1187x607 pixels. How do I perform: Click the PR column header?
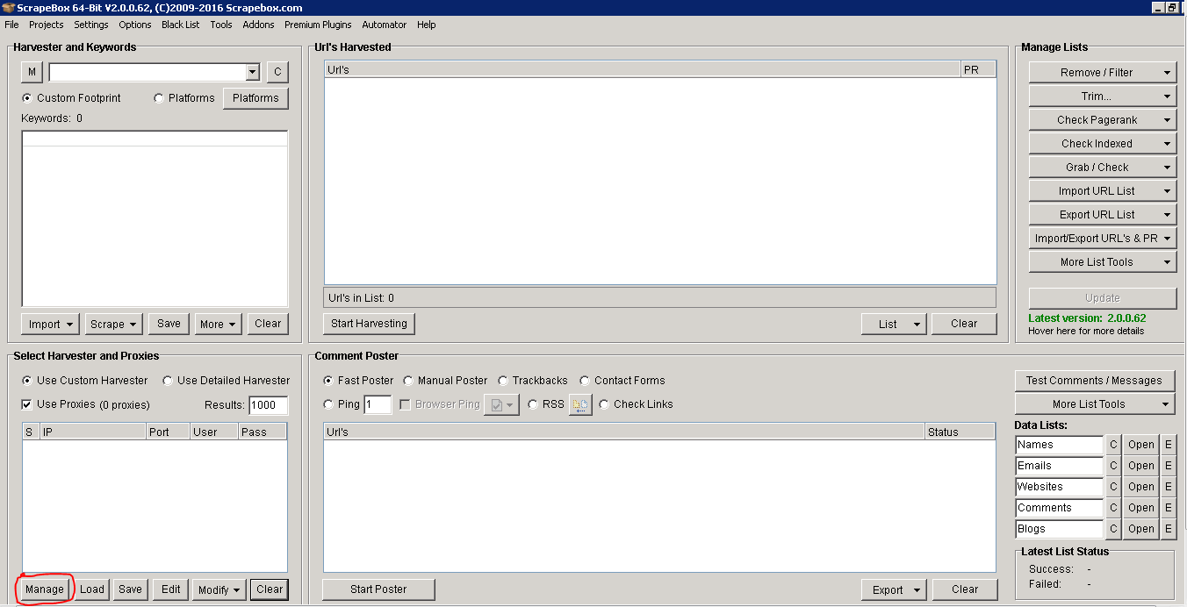pos(978,69)
